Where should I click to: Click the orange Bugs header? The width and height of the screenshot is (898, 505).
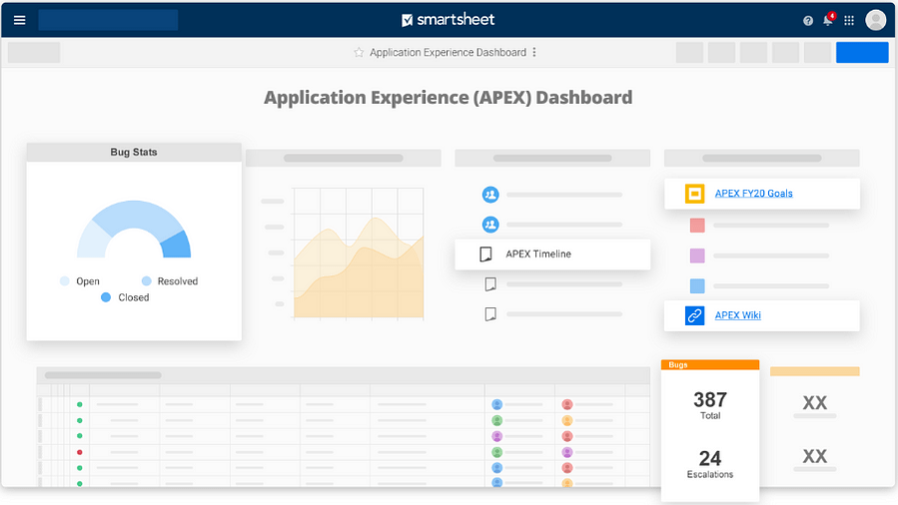tap(710, 364)
